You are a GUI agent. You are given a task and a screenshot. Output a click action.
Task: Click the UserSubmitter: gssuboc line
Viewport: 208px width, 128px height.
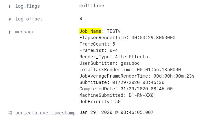[x=110, y=63]
